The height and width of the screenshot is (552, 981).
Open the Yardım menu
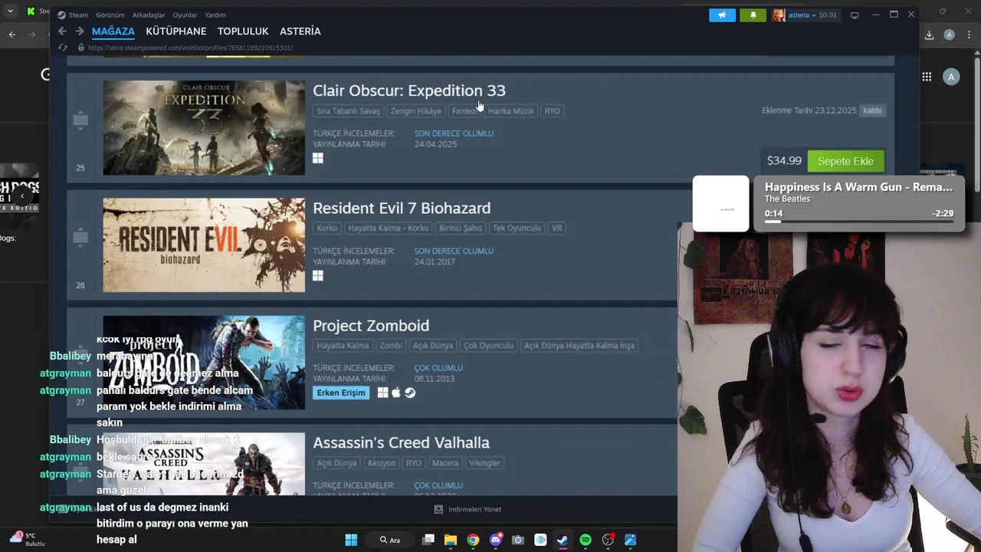[x=215, y=15]
